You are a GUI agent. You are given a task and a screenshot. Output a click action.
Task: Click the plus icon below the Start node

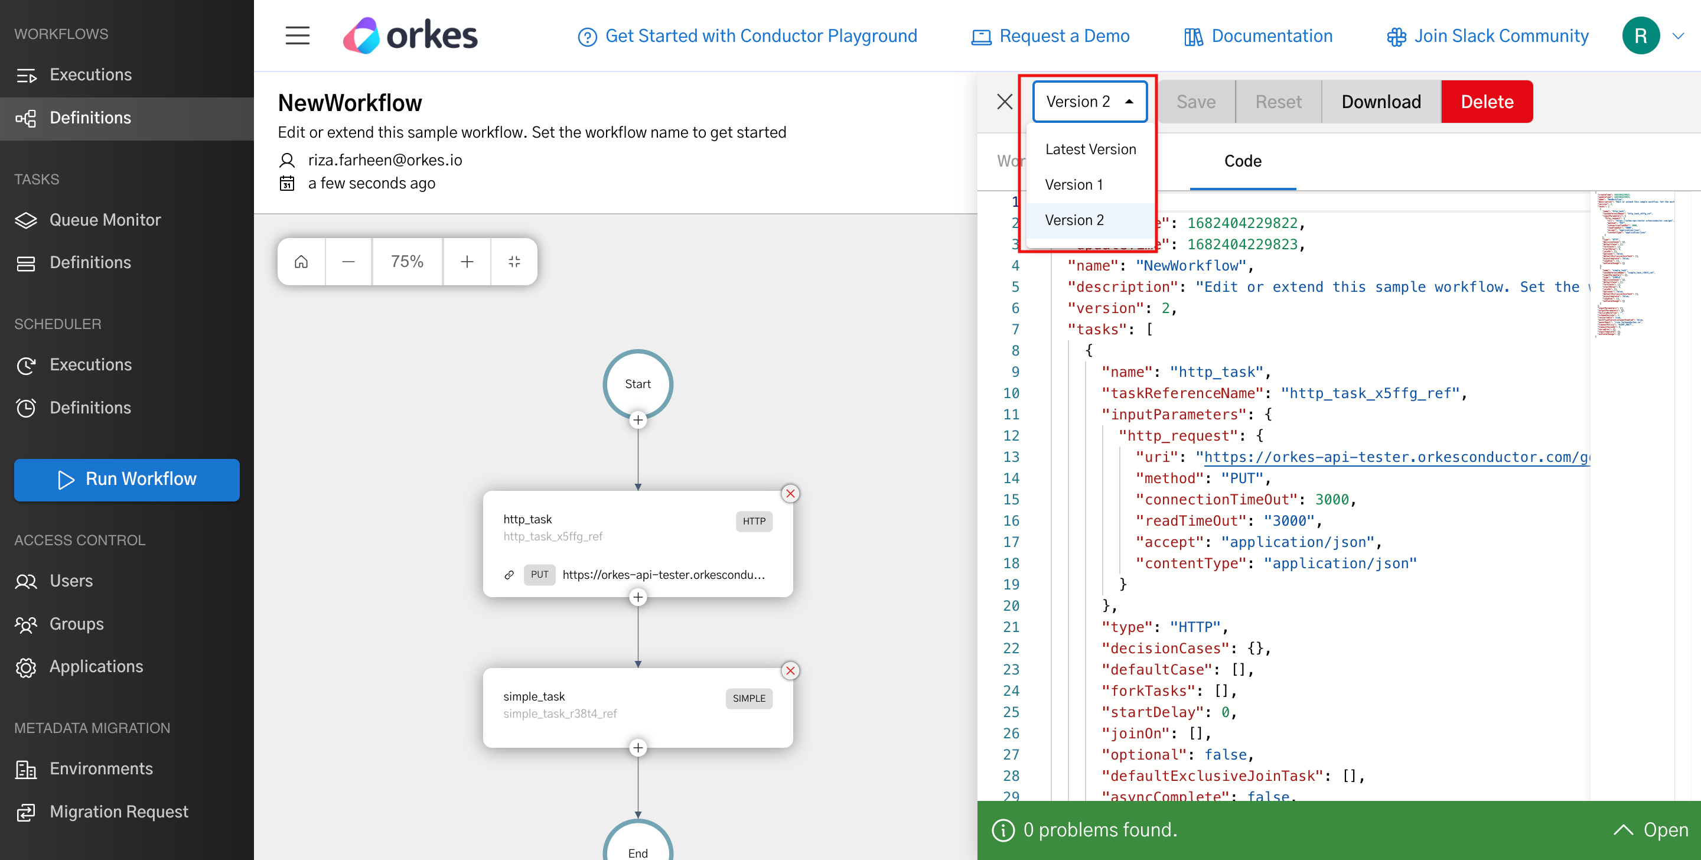click(637, 420)
